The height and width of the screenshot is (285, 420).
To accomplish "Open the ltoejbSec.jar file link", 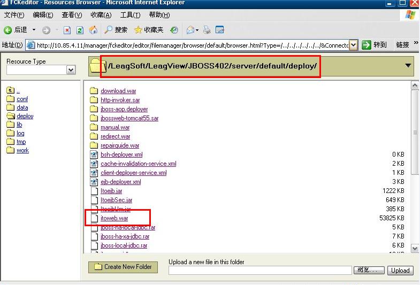I will point(116,200).
